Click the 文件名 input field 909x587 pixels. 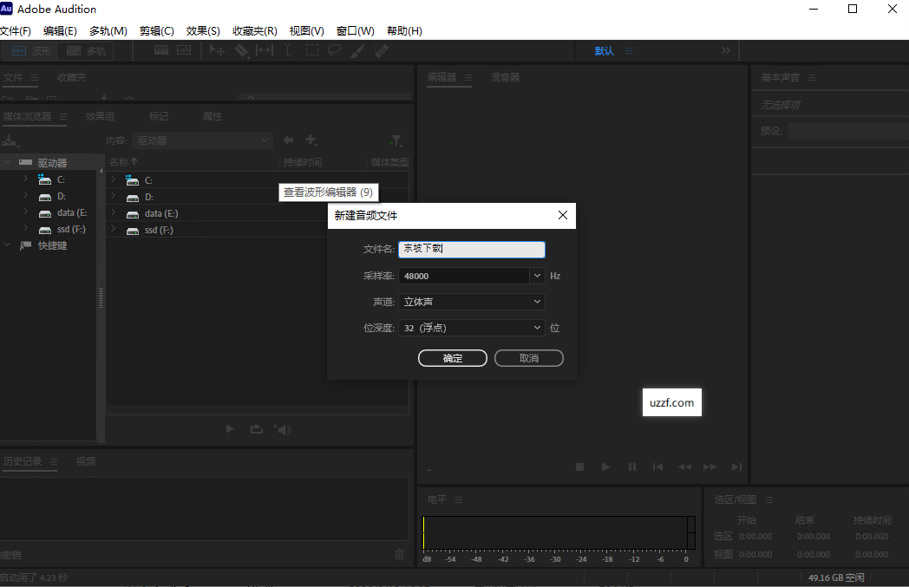[471, 249]
